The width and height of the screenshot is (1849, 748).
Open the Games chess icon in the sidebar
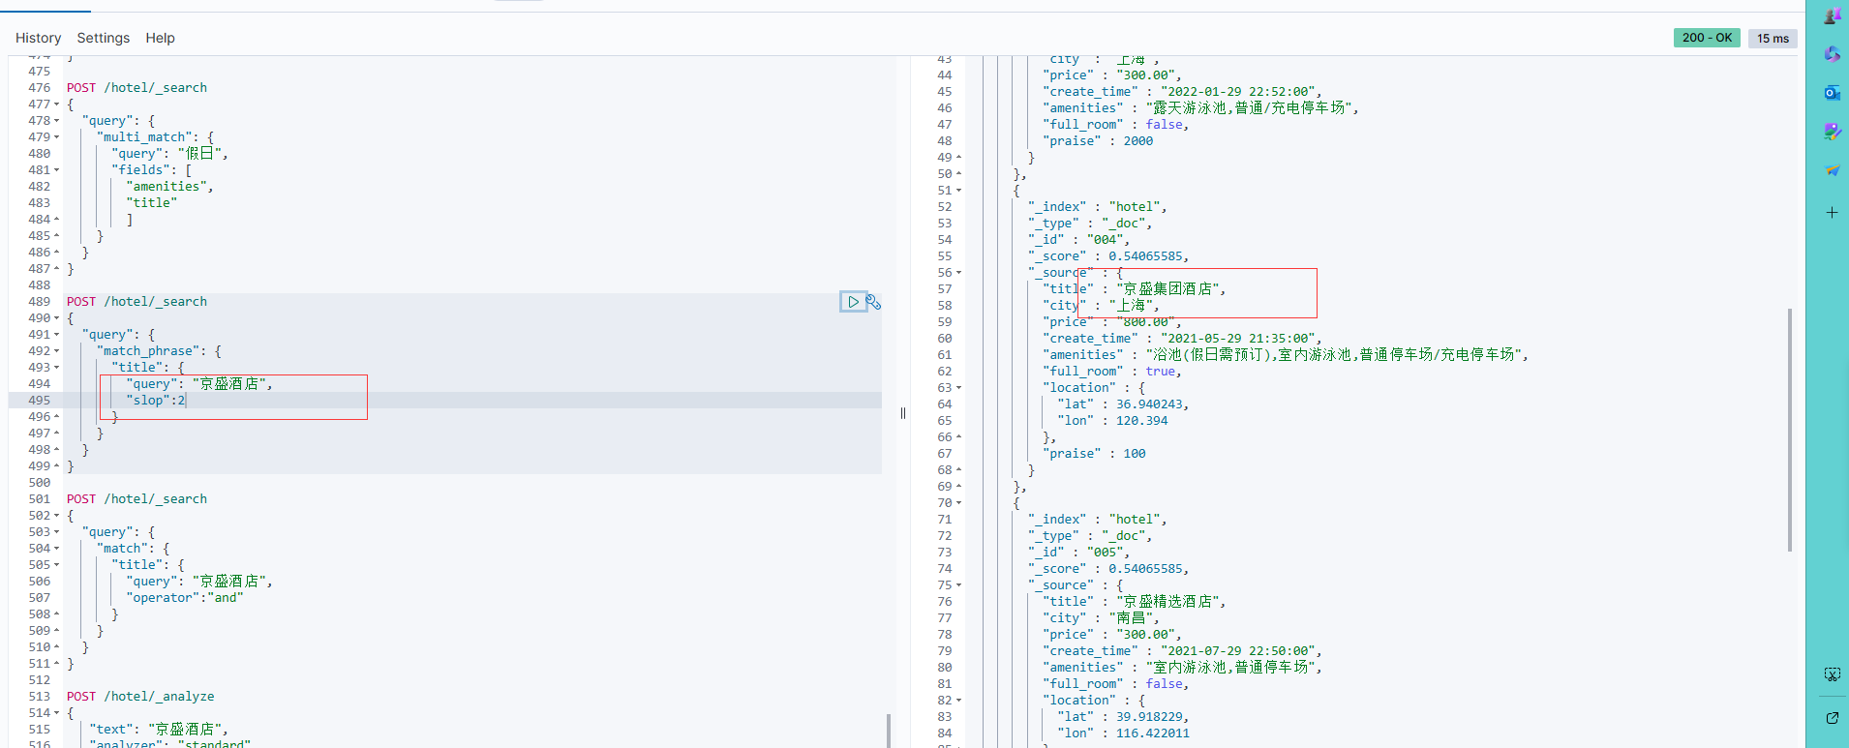click(x=1832, y=15)
